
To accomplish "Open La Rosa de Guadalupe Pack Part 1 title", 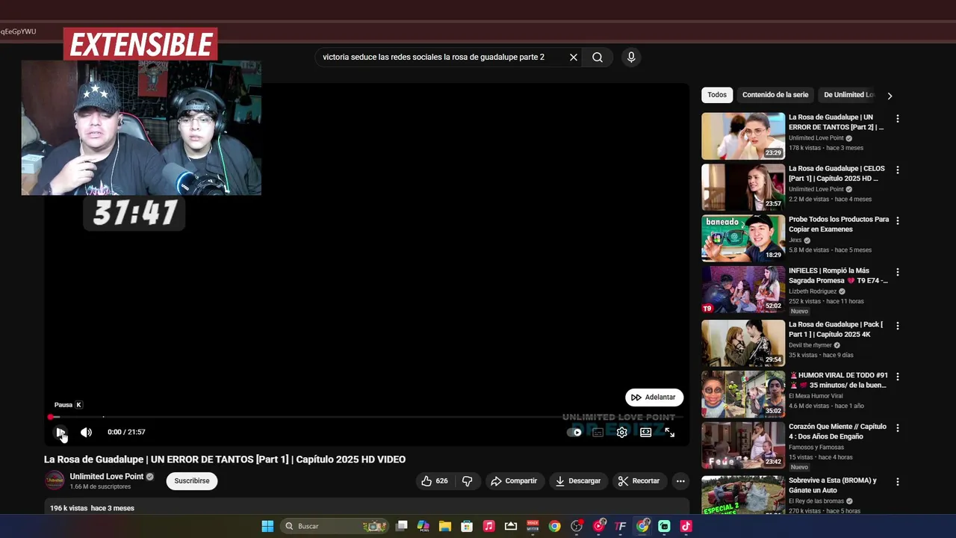I will pyautogui.click(x=836, y=330).
